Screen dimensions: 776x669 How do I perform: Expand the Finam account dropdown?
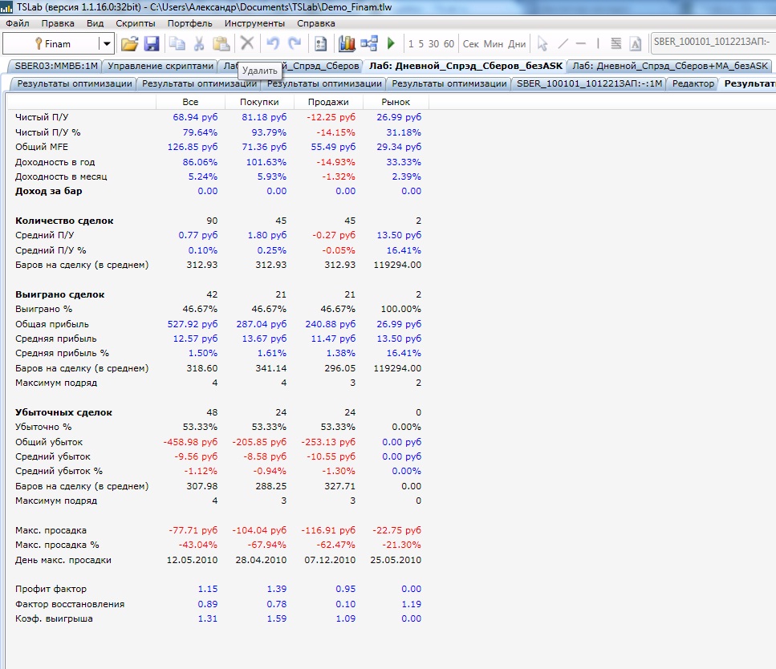coord(106,44)
